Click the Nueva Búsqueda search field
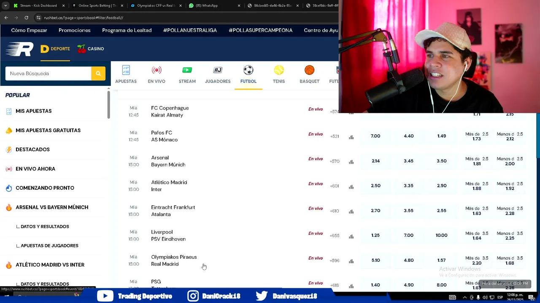 [48, 73]
